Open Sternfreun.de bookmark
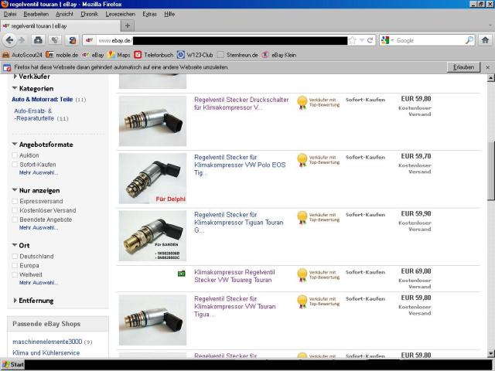Viewport: 495px width, 371px height. (x=237, y=55)
